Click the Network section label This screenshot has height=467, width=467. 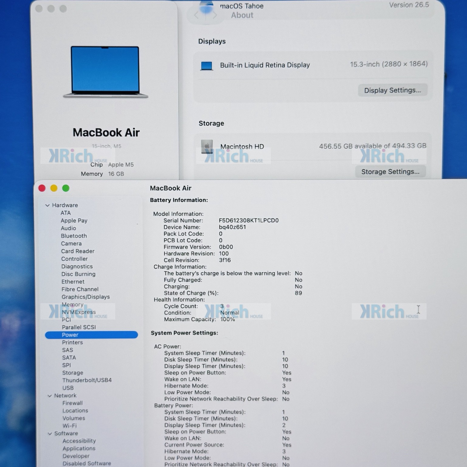click(x=65, y=396)
